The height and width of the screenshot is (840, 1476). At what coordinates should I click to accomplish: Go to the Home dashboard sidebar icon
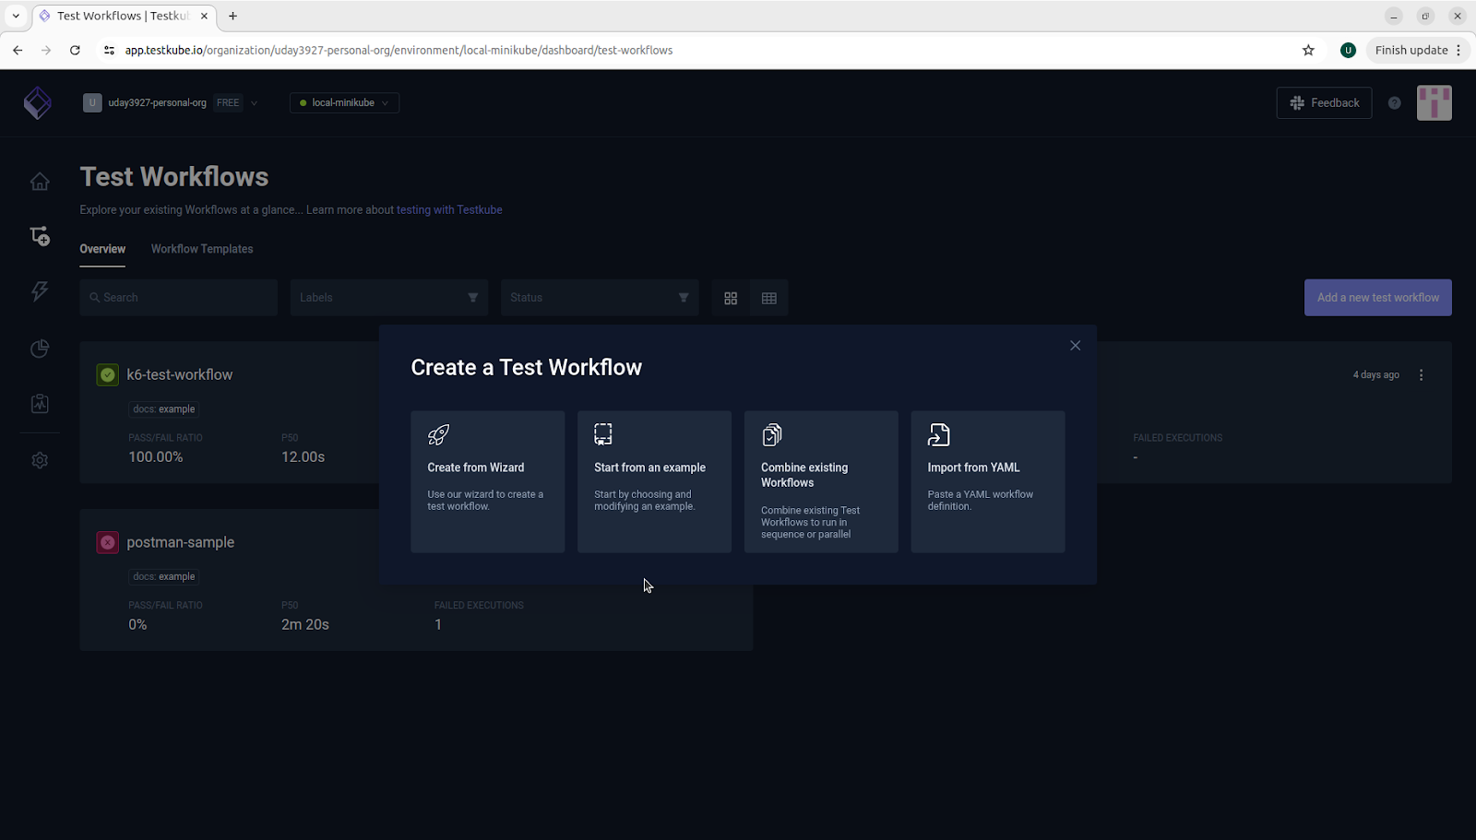[40, 182]
